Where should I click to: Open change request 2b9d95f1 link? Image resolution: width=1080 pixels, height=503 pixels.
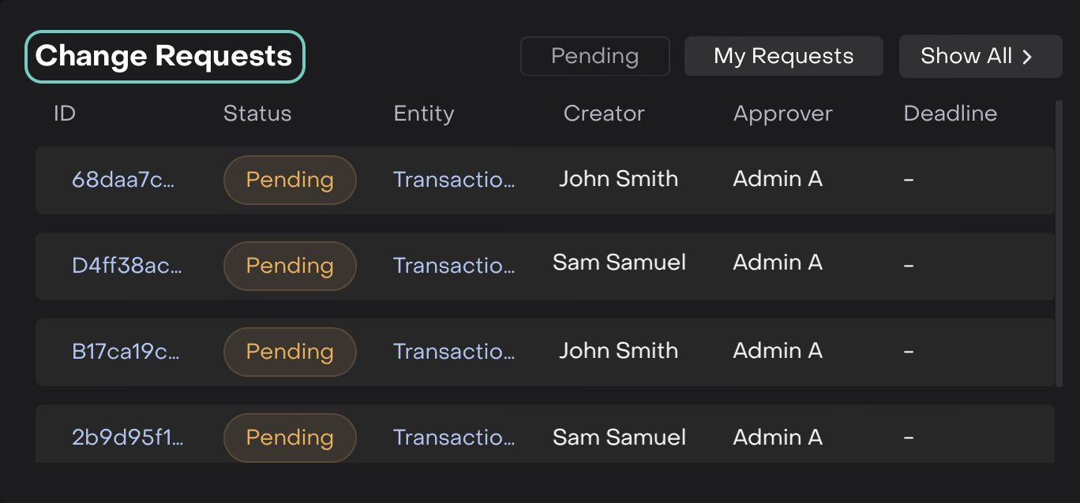(x=127, y=438)
